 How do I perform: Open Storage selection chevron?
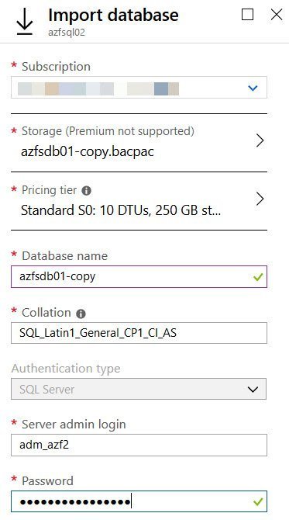[x=260, y=141]
